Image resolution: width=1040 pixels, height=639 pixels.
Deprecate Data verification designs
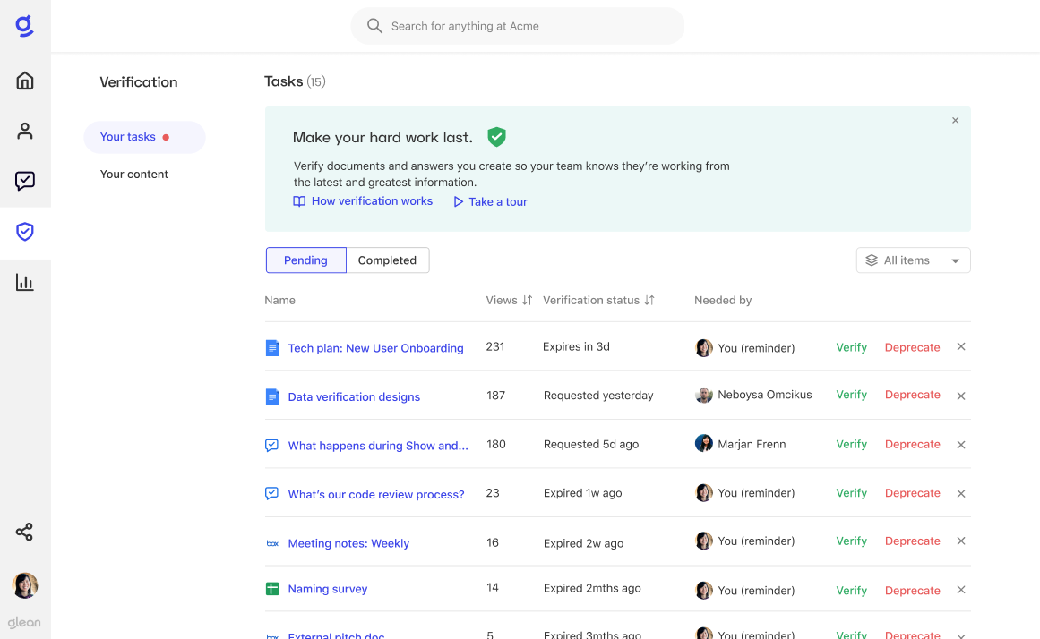point(912,395)
